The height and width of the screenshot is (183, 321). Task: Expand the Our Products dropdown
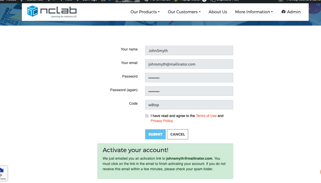[145, 12]
